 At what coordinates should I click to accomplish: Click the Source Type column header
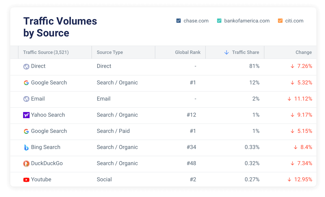[x=110, y=52]
